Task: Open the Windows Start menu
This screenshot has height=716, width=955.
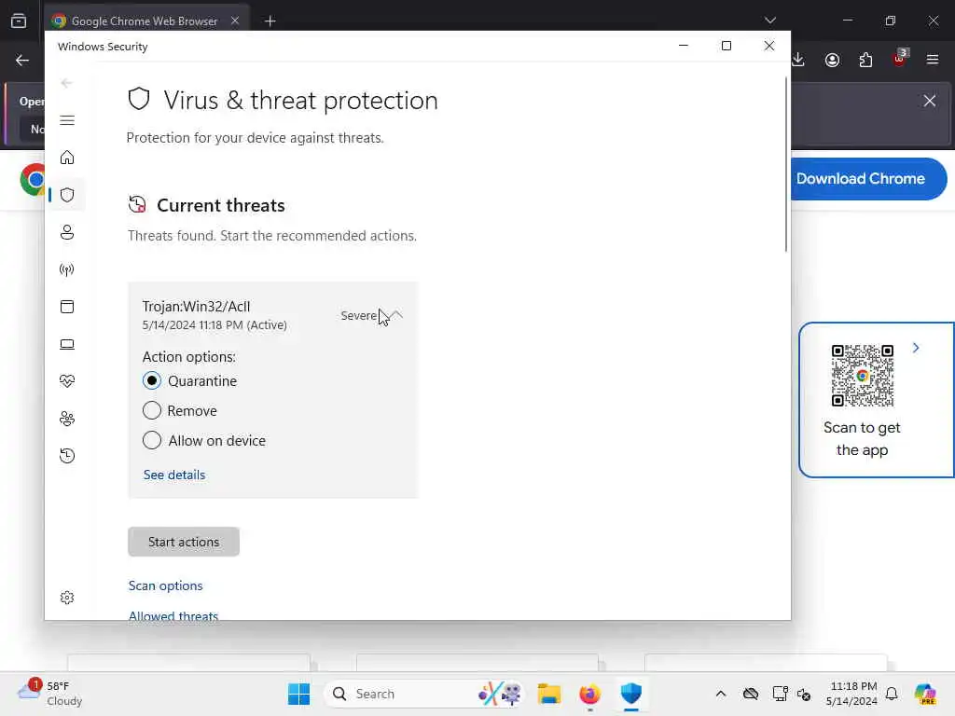Action: [298, 694]
